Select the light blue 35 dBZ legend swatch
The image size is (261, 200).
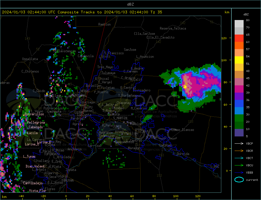[x=239, y=111]
